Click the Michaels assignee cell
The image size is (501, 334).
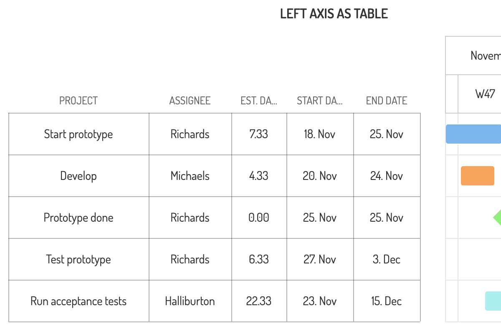pyautogui.click(x=190, y=176)
